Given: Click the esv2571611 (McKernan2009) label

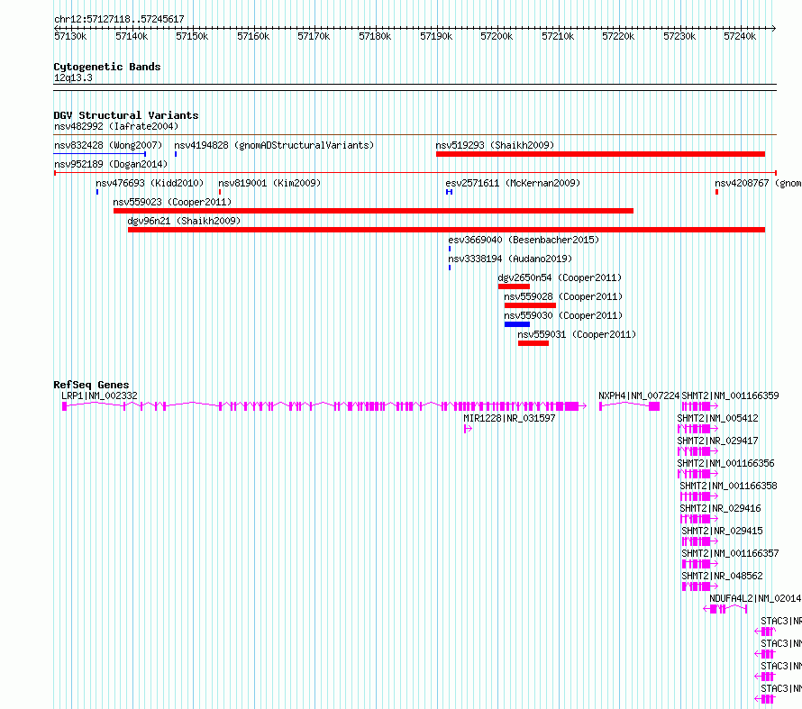Looking at the screenshot, I should [x=513, y=183].
